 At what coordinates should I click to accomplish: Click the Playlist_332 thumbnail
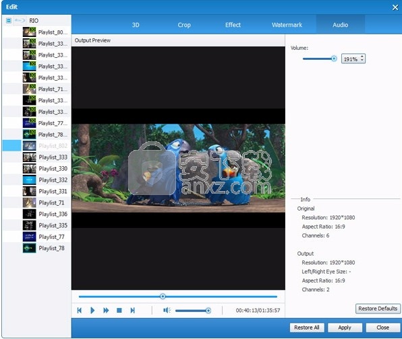(x=29, y=180)
